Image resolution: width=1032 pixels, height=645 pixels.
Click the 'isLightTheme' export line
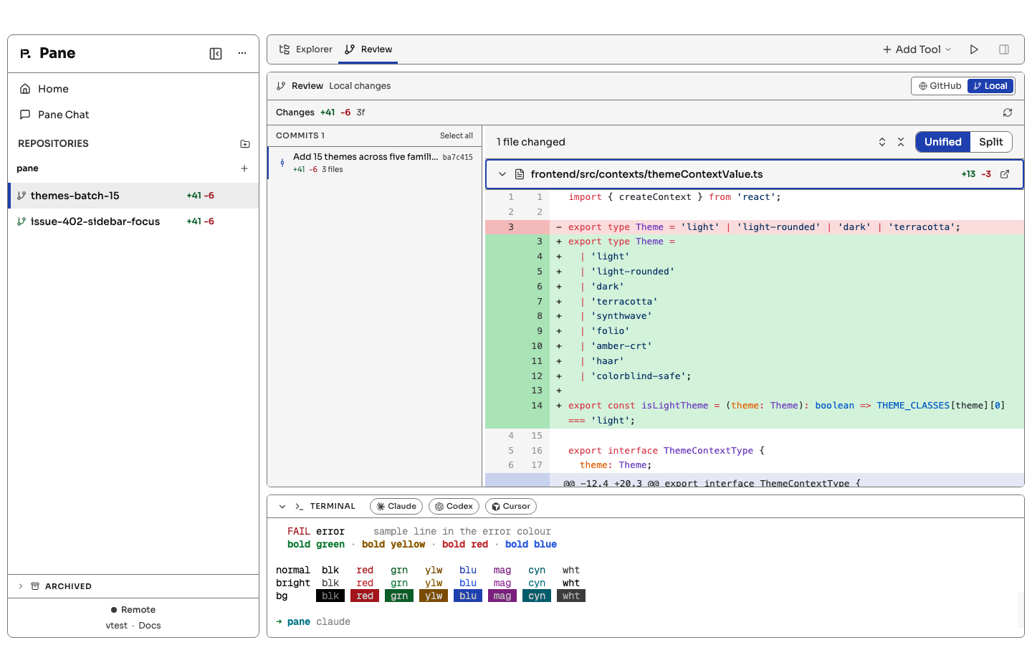tap(755, 414)
